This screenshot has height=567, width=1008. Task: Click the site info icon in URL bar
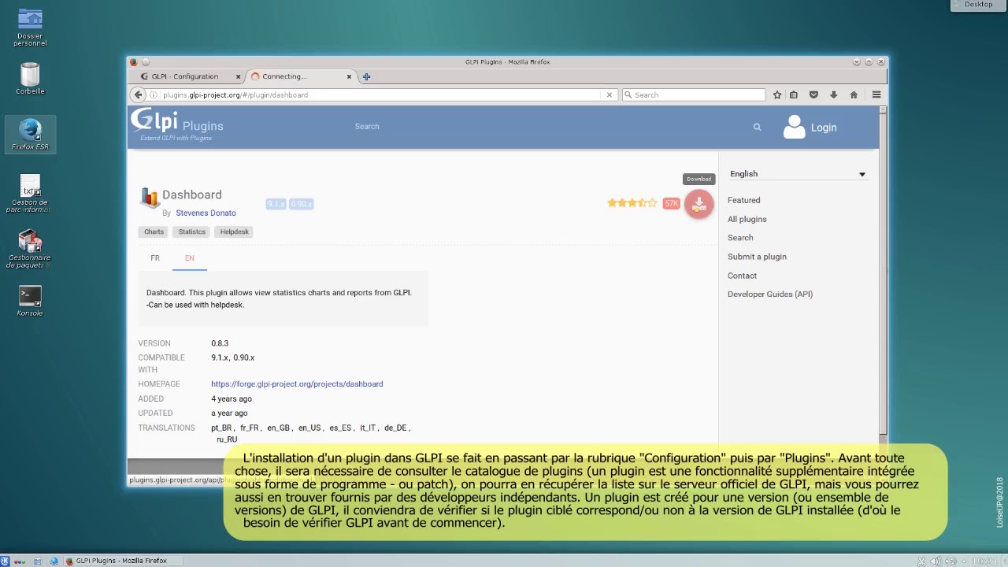pyautogui.click(x=155, y=94)
